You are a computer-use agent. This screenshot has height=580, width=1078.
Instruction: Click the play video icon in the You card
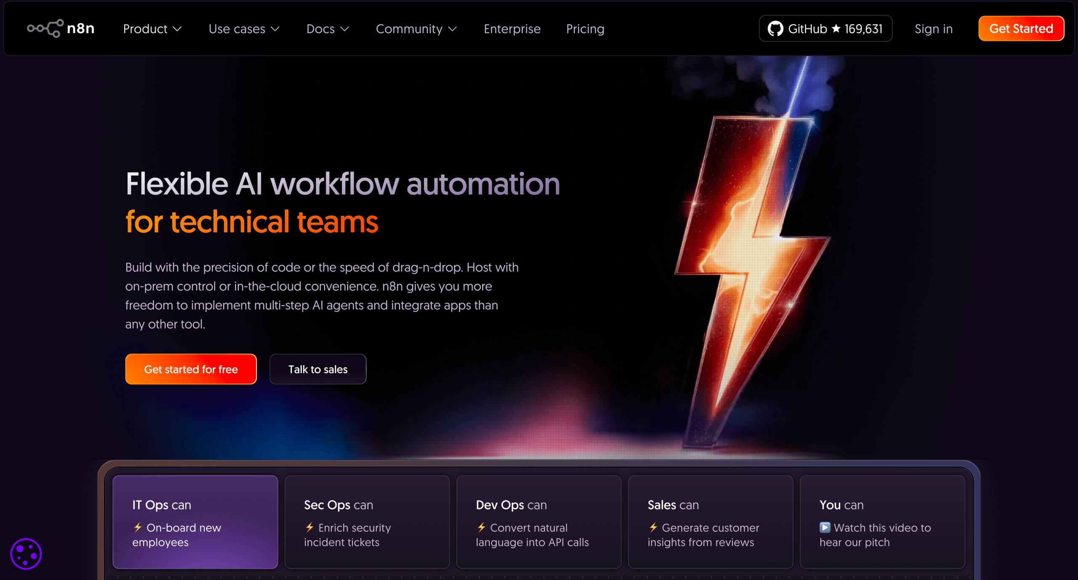[824, 528]
